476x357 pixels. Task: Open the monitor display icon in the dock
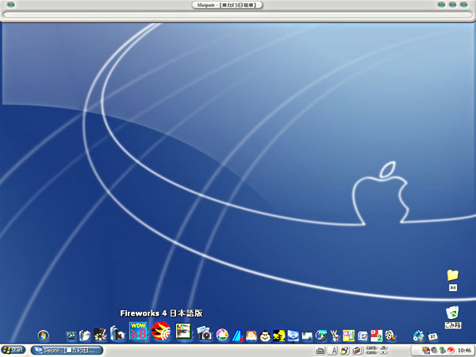point(71,336)
